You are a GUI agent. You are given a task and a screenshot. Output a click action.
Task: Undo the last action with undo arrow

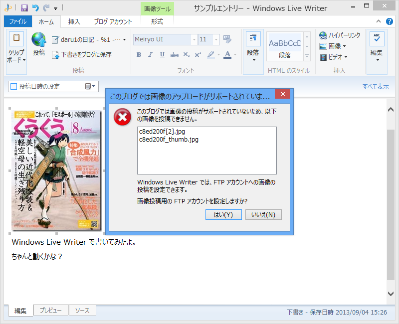(35, 8)
